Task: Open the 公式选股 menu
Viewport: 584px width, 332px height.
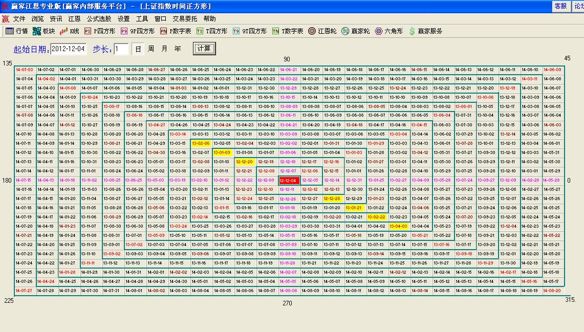Action: tap(99, 18)
